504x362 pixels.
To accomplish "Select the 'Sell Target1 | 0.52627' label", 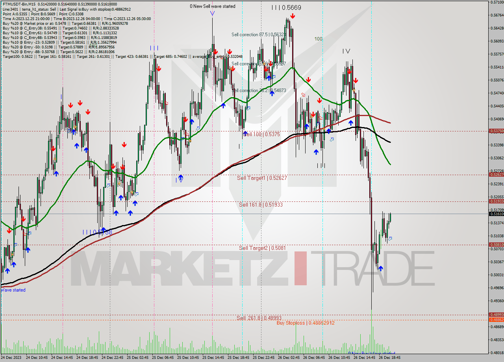I will [x=262, y=178].
